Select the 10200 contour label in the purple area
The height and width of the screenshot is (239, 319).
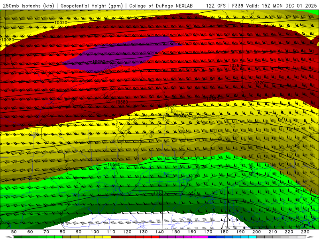click(x=99, y=62)
